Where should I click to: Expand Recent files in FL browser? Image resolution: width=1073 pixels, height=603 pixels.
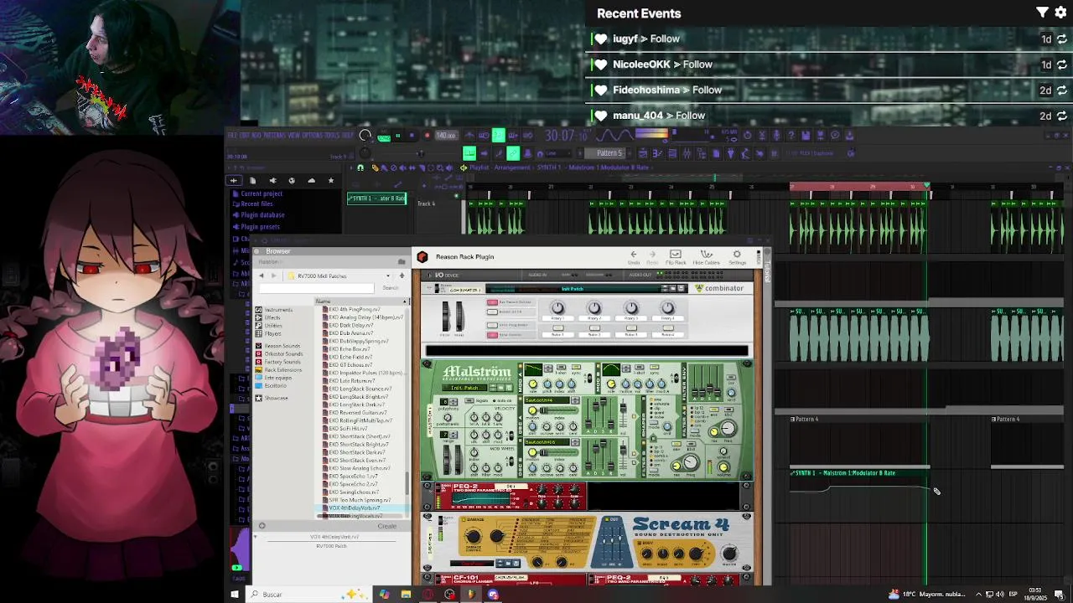click(x=257, y=204)
